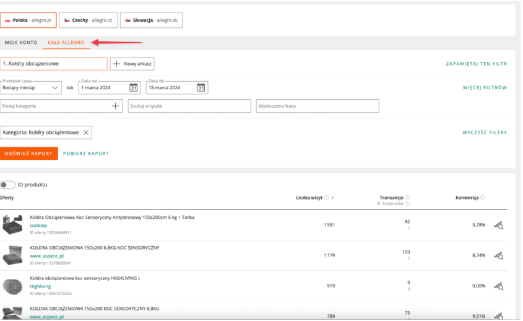Click ODŚWIEŻ RAPORT button
Screen dimensions: 523x321
coord(28,153)
